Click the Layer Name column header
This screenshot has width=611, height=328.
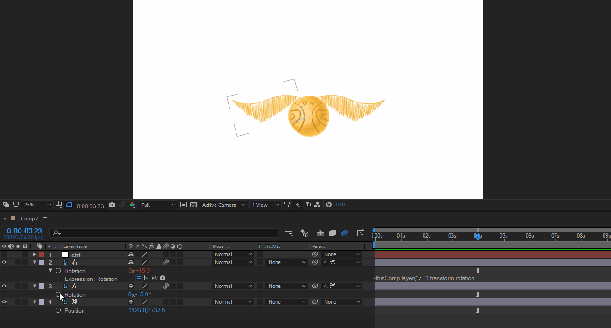[75, 246]
